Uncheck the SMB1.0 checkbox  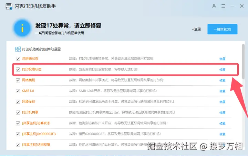pyautogui.click(x=18, y=91)
